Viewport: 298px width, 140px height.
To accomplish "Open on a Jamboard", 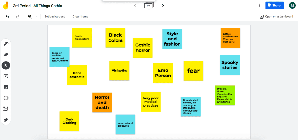I will click(x=276, y=17).
